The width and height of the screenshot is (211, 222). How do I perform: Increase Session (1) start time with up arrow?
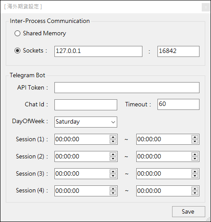coord(113,137)
